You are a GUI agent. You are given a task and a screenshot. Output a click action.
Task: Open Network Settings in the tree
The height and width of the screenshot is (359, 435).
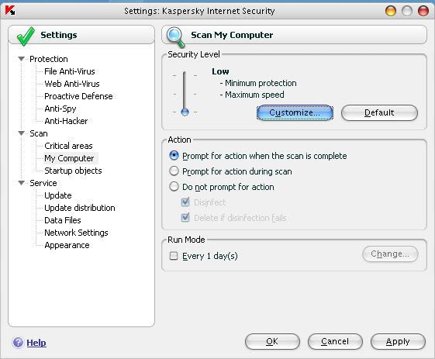coord(76,233)
